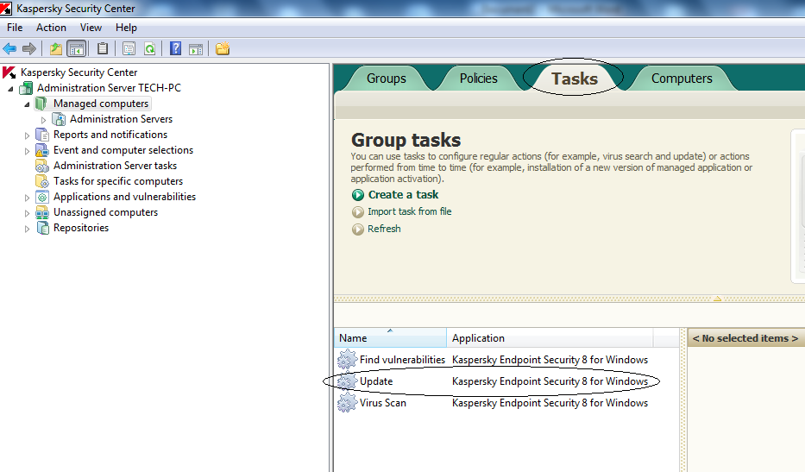Viewport: 805px width, 472px height.
Task: Click the blue Back arrow in toolbar
Action: coord(9,49)
